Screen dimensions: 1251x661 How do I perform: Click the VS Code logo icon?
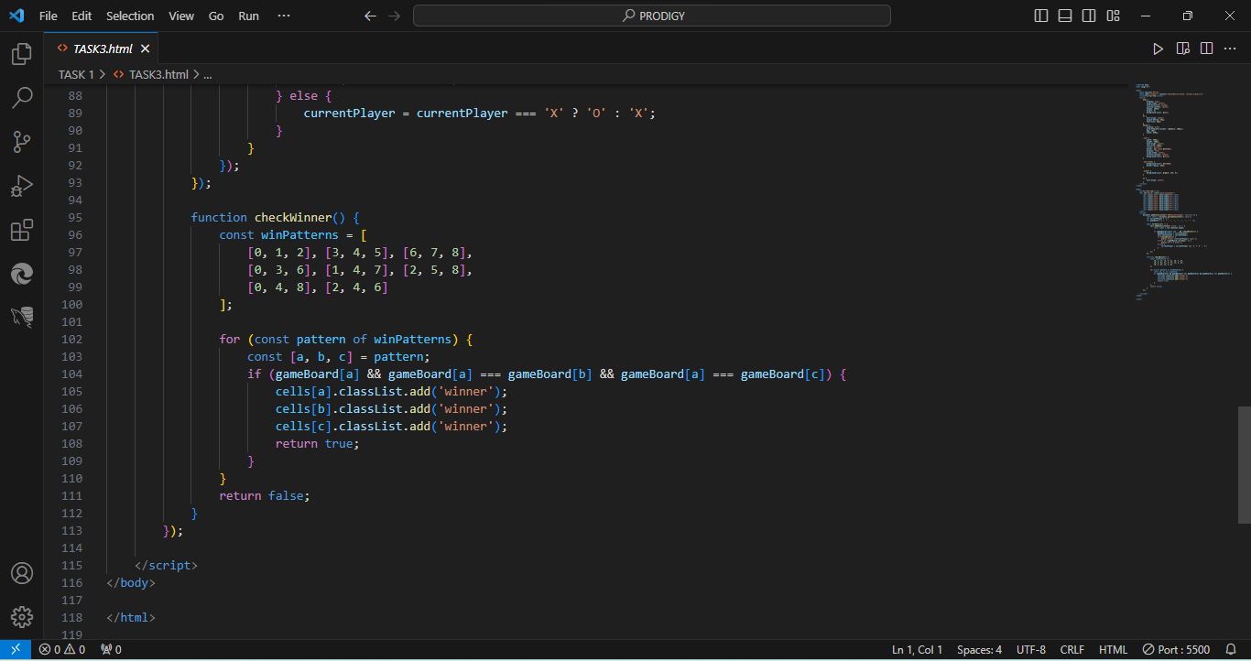point(16,16)
